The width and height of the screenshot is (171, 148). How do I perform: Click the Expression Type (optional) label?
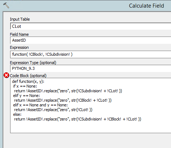(x=33, y=63)
